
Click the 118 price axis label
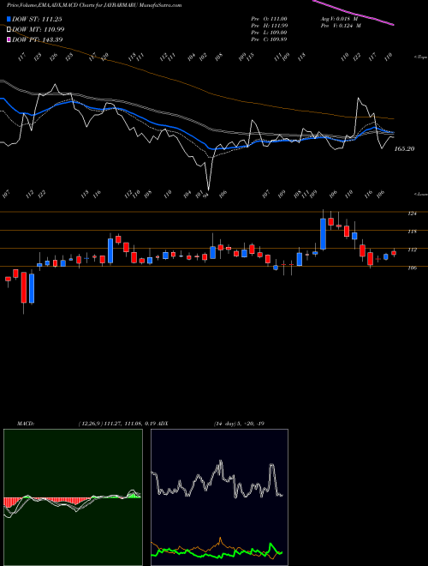[412, 232]
